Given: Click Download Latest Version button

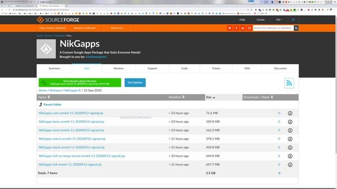Looking at the screenshot, I should (x=80, y=82).
